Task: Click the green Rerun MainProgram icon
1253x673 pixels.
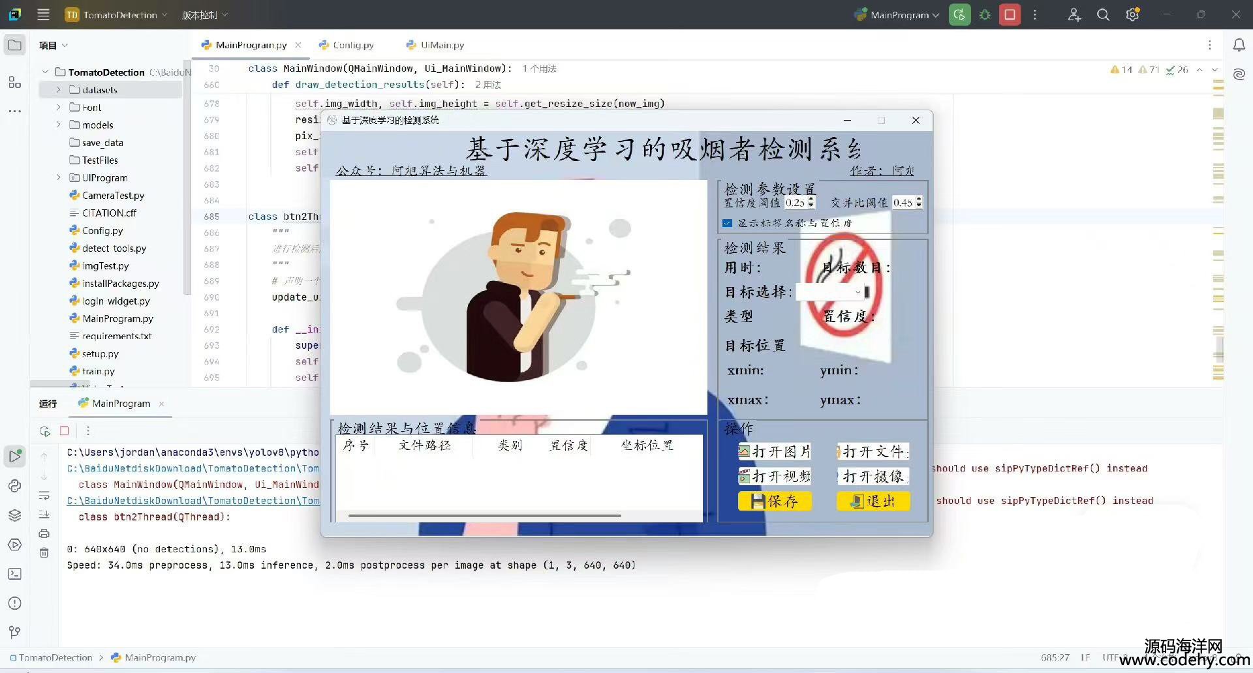Action: click(959, 15)
